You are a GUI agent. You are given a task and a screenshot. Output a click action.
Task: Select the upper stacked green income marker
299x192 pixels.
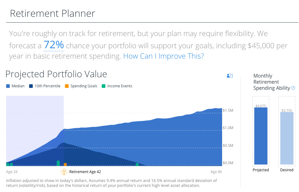[x=58, y=162]
